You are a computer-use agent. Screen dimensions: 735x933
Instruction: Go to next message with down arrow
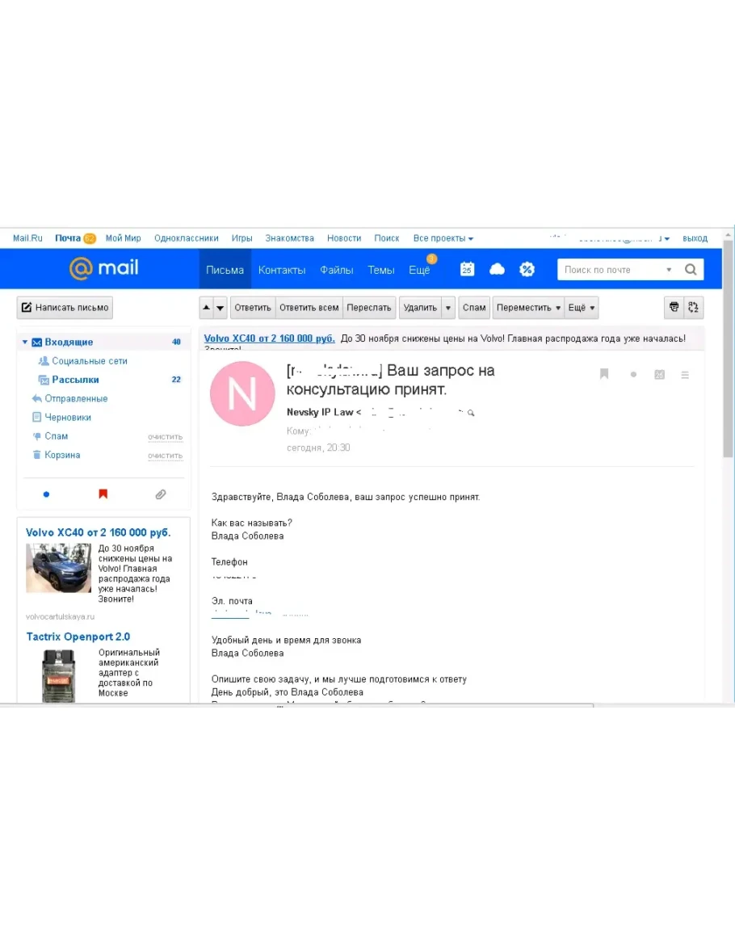click(220, 308)
